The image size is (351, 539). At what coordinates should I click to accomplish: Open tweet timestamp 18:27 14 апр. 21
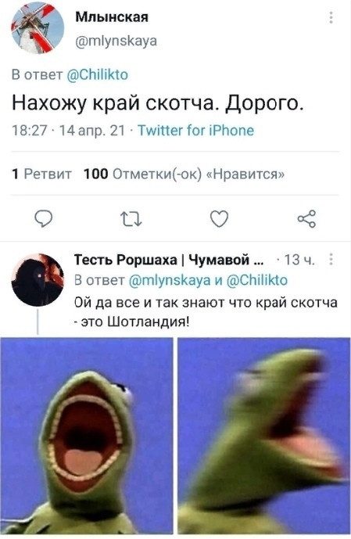click(68, 131)
